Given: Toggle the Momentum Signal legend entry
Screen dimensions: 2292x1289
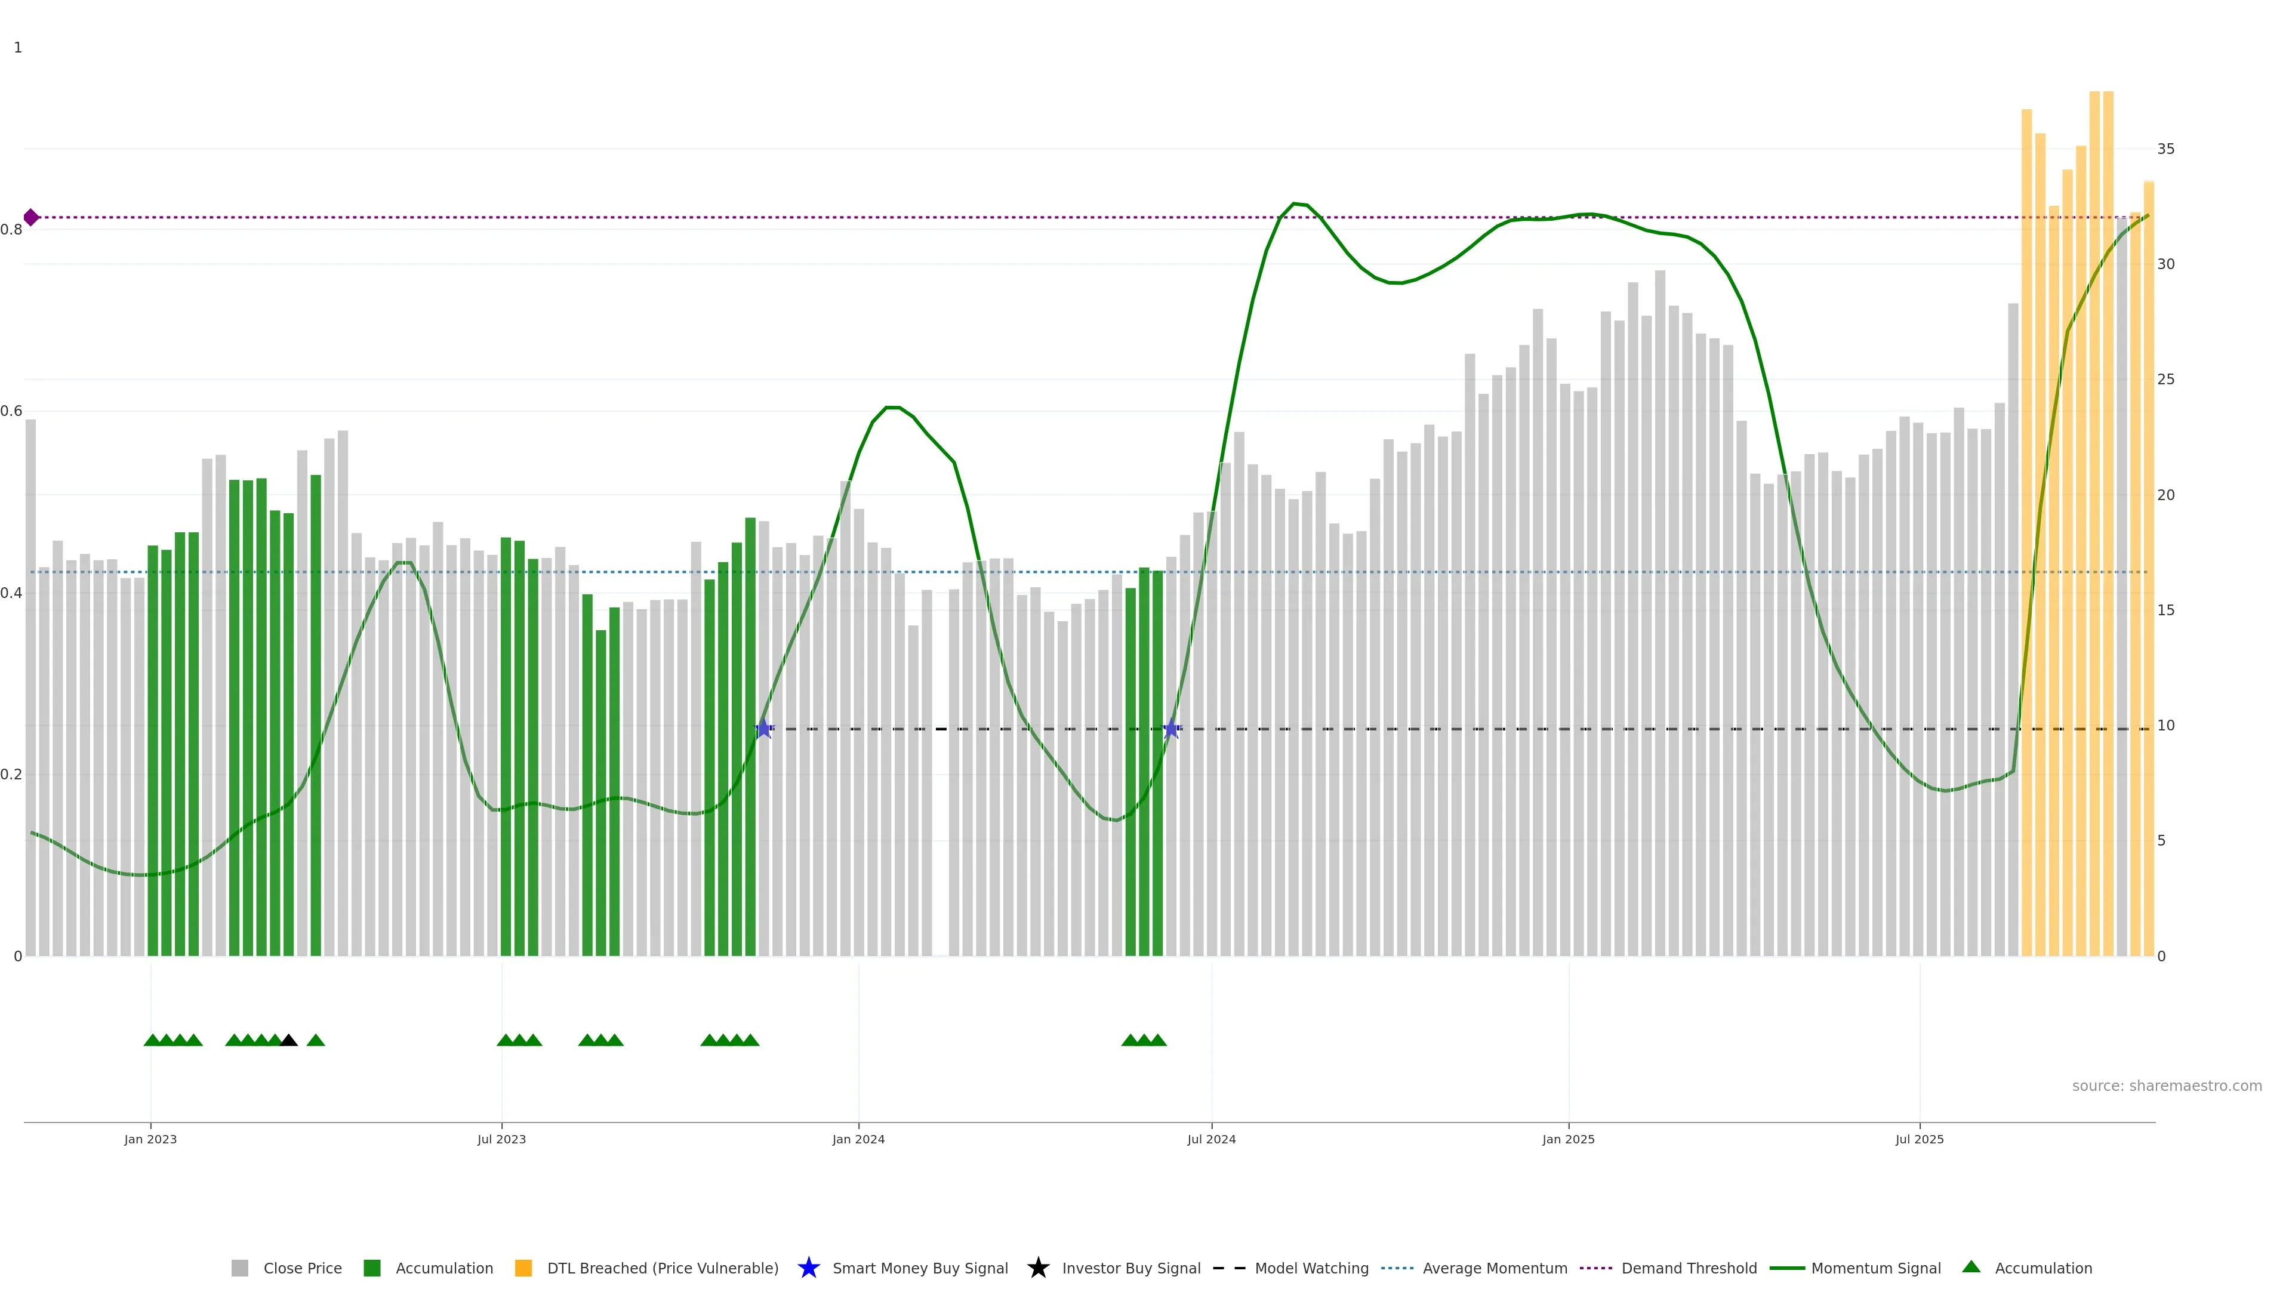Looking at the screenshot, I should (x=1875, y=1268).
